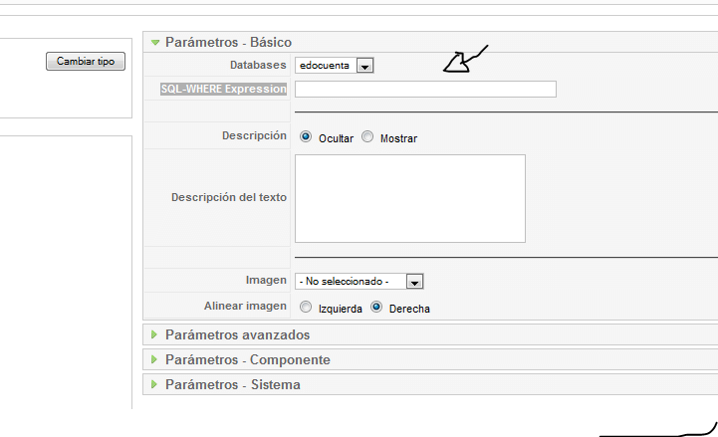Screen dimensions: 718x437
Task: Click the Cambiar tipo button
Action: coord(86,62)
